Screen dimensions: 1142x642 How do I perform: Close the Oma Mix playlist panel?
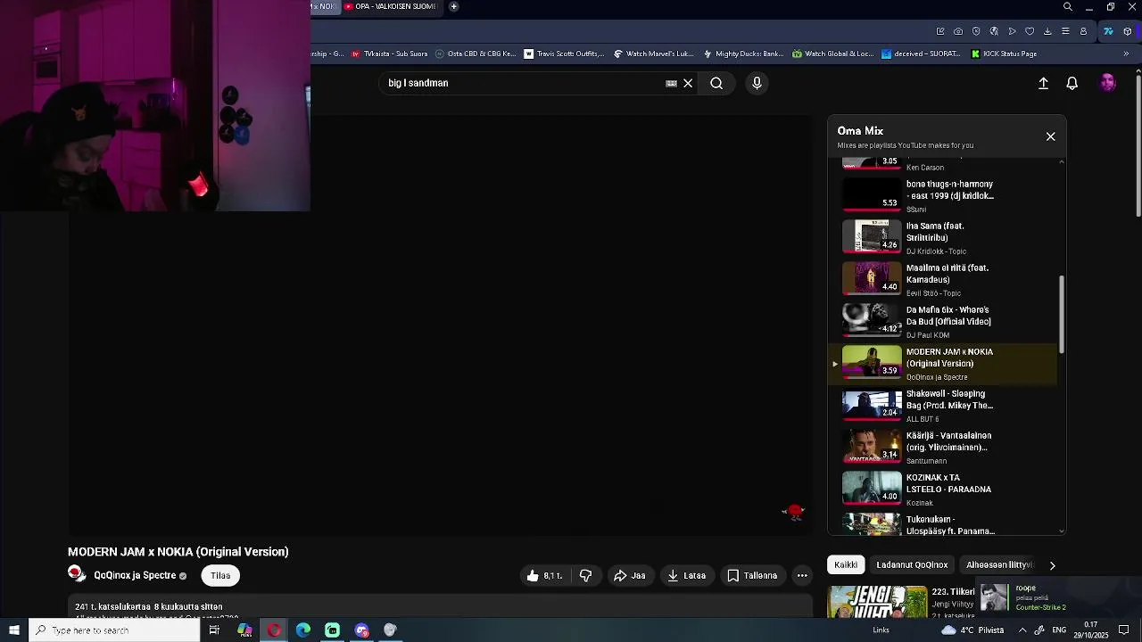(1050, 136)
